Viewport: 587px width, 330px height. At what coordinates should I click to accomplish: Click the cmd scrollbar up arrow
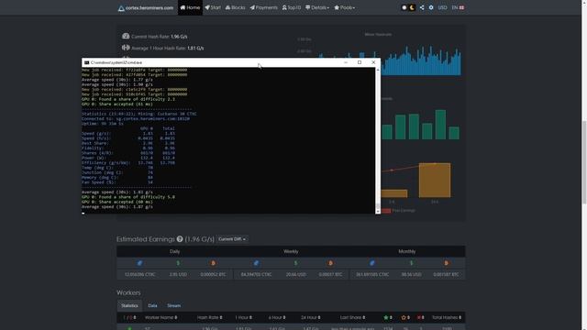pos(378,70)
